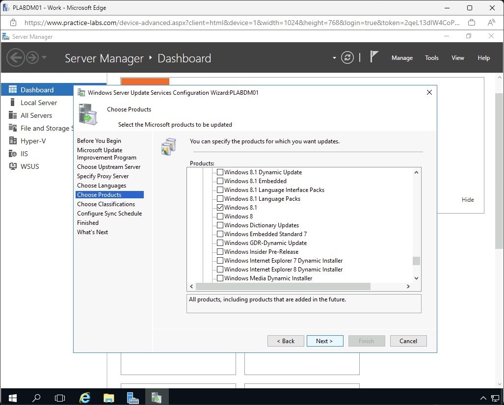This screenshot has height=405, width=504.
Task: Switch to WSUS wizard taskbar icon
Action: pyautogui.click(x=157, y=398)
